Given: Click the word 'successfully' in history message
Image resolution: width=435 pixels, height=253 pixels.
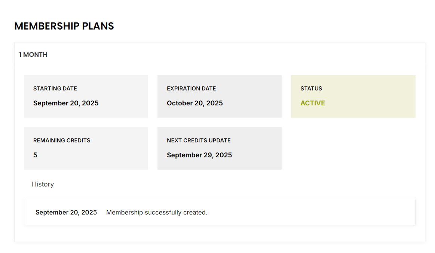Looking at the screenshot, I should (x=163, y=212).
